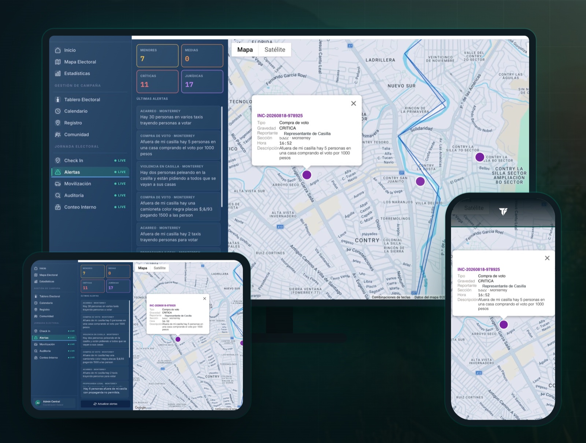The height and width of the screenshot is (443, 586).
Task: Close the incident popup on desktop monitor map
Action: tap(353, 104)
